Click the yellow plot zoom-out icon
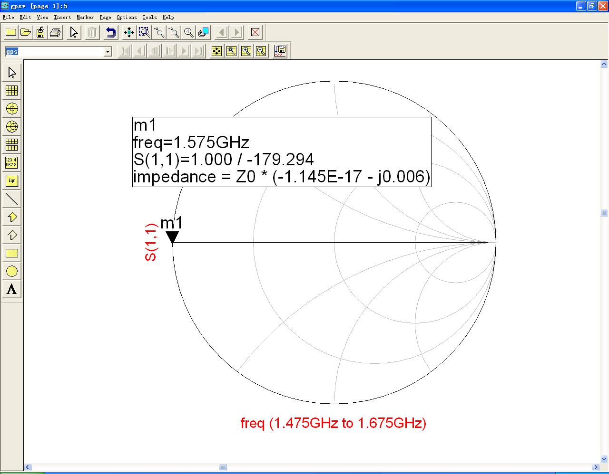The width and height of the screenshot is (609, 474). pyautogui.click(x=261, y=51)
